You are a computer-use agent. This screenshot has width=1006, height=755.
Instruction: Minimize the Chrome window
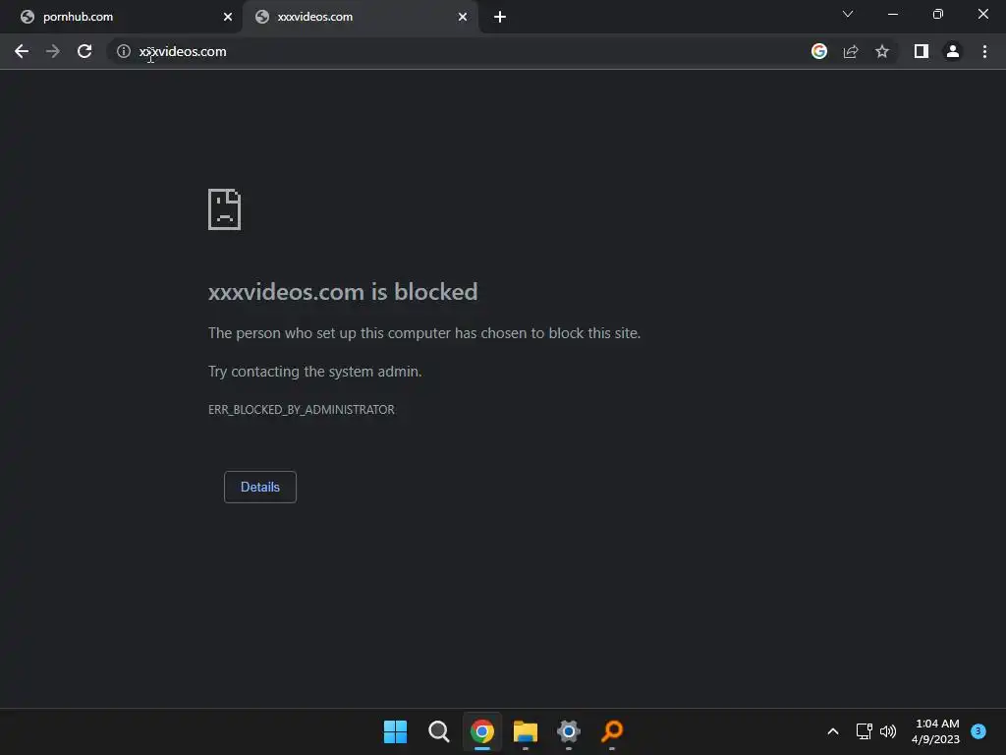tap(892, 14)
